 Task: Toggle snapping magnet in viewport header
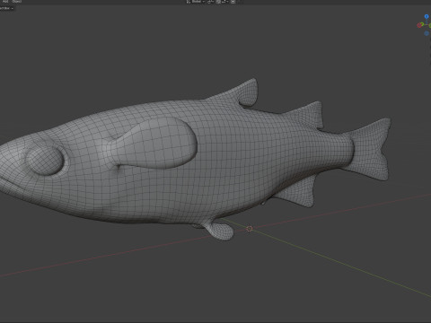point(218,2)
